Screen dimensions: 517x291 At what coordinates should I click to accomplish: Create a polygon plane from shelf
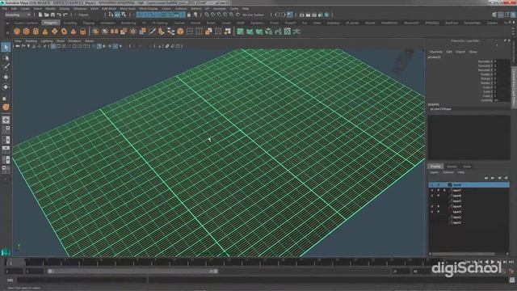tap(54, 32)
